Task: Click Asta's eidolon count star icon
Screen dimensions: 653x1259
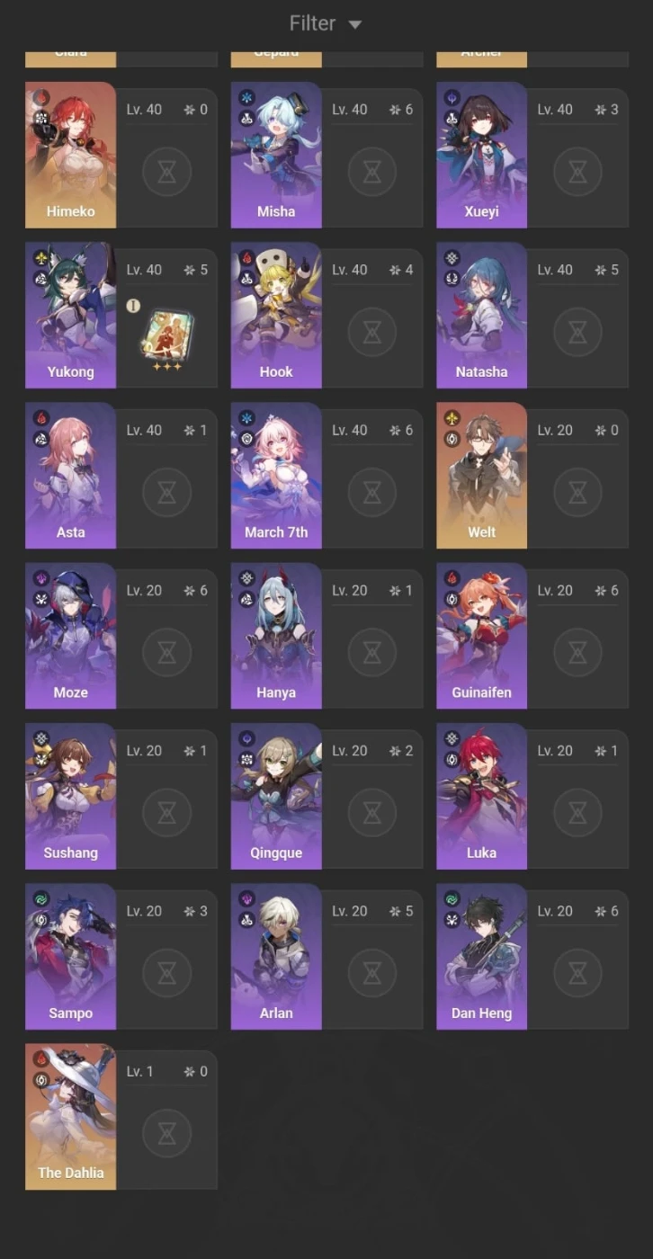Action: [x=189, y=431]
